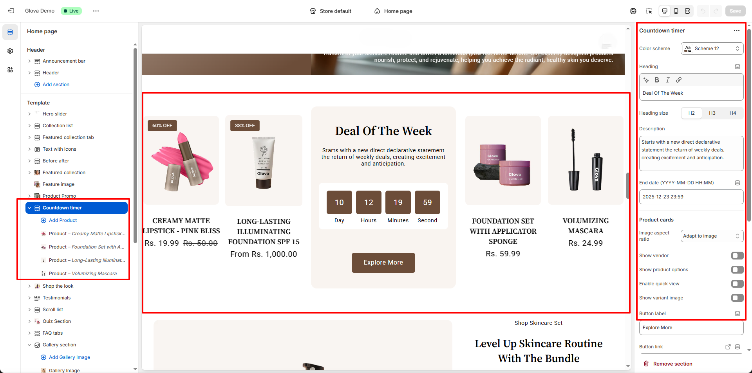This screenshot has height=373, width=752.
Task: Switch to mobile preview icon
Action: pos(676,11)
